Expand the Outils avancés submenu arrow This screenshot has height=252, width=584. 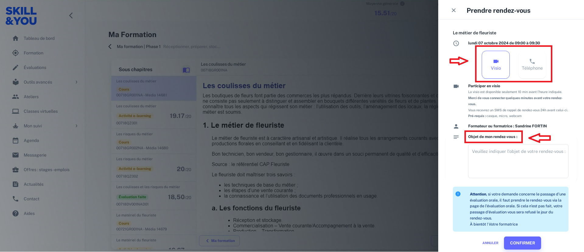[x=76, y=82]
